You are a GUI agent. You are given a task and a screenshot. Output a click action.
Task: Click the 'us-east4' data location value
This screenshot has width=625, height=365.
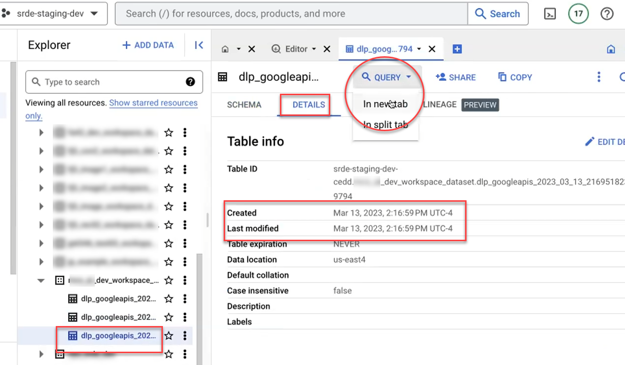click(350, 259)
